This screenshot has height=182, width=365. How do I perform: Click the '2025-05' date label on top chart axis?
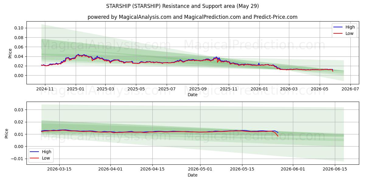[136, 89]
